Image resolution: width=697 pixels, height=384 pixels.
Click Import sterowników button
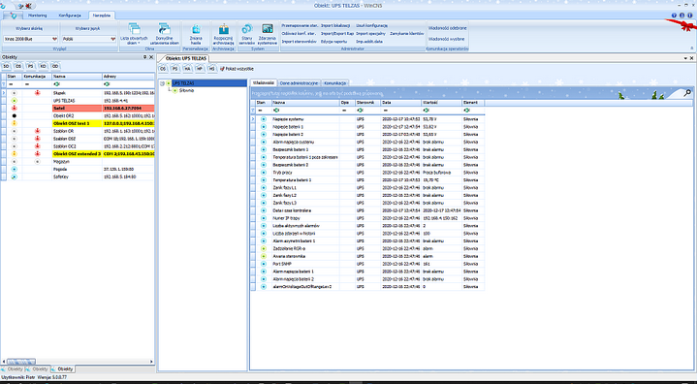299,42
